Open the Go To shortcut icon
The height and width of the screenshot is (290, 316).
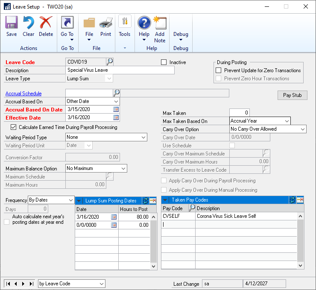click(67, 22)
